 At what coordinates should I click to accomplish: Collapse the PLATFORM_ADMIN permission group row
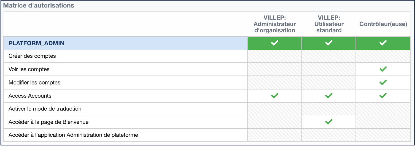[x=36, y=43]
